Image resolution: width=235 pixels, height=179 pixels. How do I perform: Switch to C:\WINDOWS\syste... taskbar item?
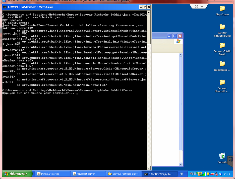[159, 174]
